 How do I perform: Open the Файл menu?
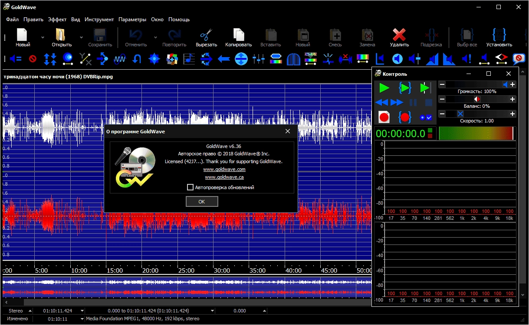[x=13, y=19]
